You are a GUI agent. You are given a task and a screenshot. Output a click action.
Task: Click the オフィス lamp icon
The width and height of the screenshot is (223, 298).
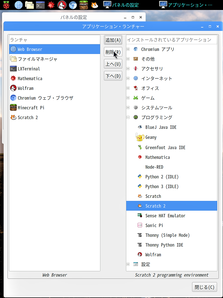pyautogui.click(x=136, y=88)
